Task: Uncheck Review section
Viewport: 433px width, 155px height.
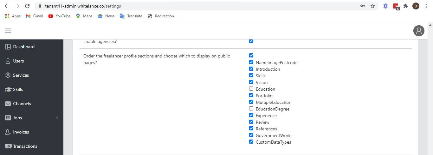Action: 251,122
